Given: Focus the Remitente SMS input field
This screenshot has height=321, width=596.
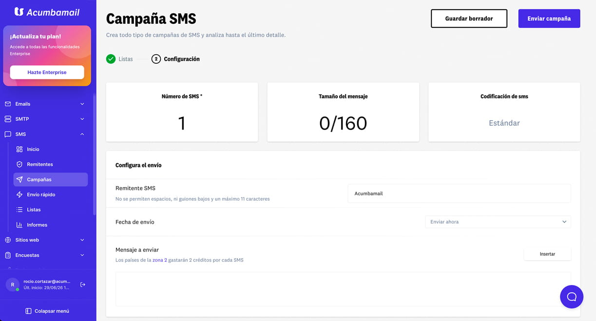Looking at the screenshot, I should click(x=459, y=193).
